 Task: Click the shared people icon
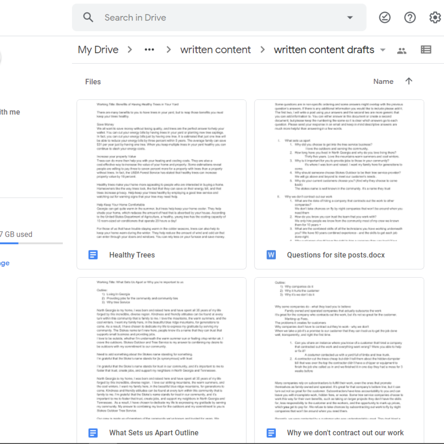coord(402,51)
